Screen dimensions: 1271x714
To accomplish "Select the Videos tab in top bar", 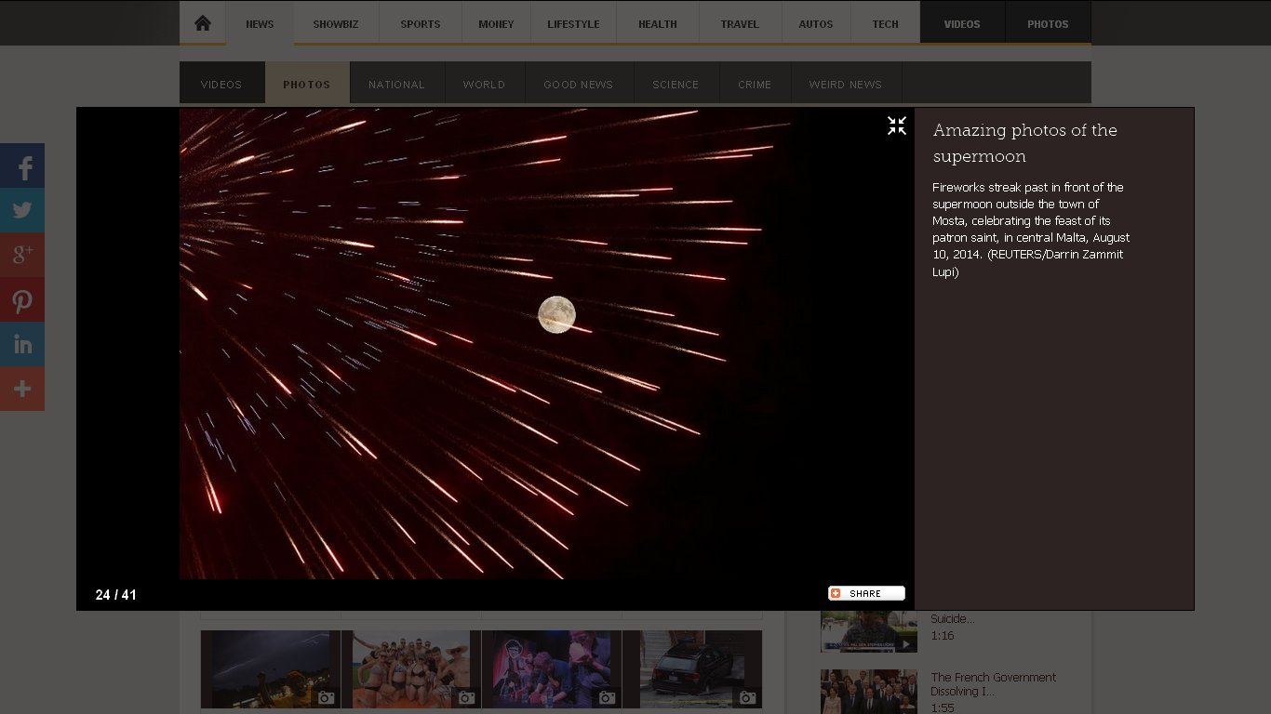I will point(962,24).
